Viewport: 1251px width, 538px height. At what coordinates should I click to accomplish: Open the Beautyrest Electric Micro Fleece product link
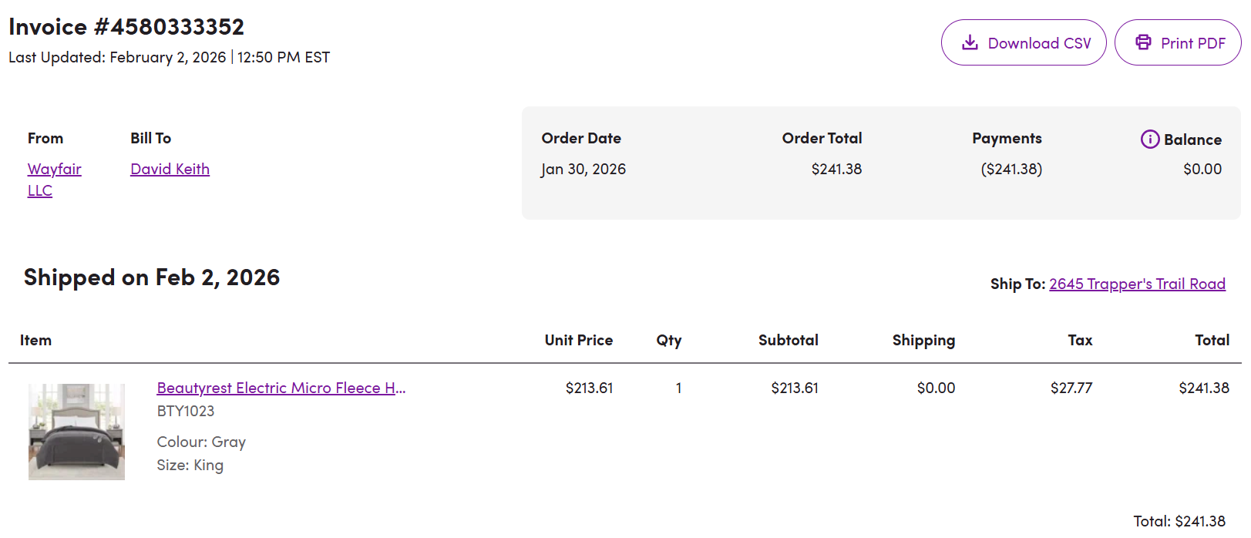281,388
